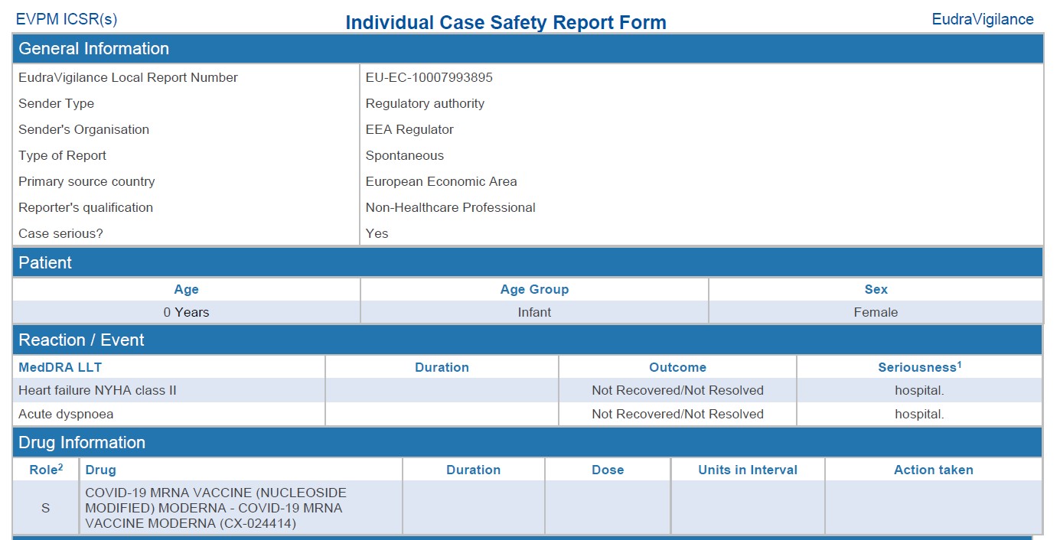Click 'EudraVigilance Local Report Number' label
Viewport: 1060px width, 540px height.
coord(128,78)
